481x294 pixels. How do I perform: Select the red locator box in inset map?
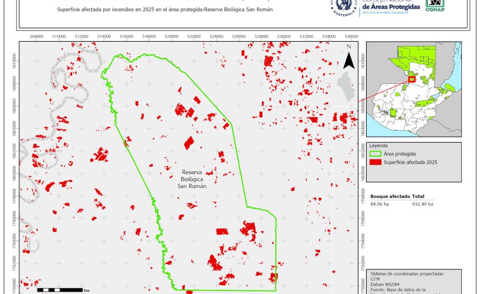coord(412,79)
